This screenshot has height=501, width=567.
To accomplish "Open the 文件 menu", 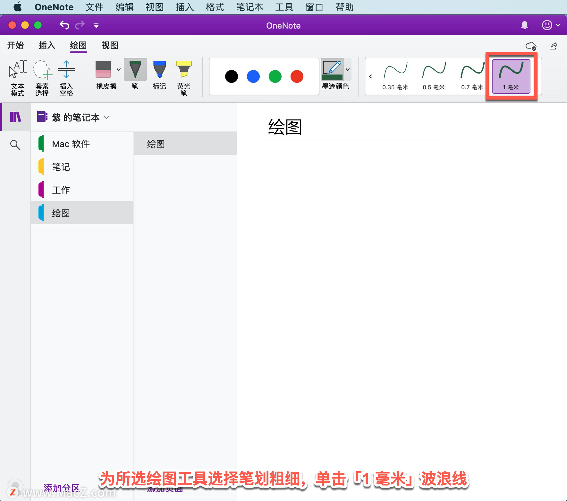I will (x=94, y=7).
